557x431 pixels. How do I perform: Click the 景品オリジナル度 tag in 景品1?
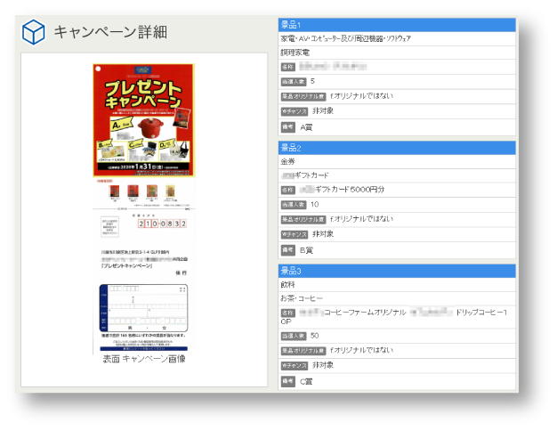coord(302,96)
